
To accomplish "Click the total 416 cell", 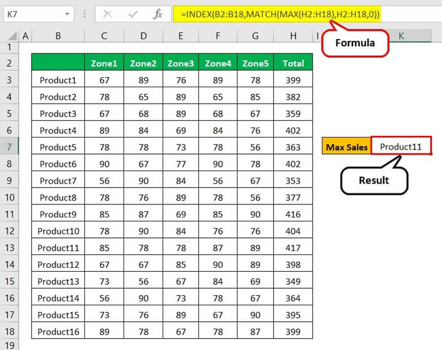I will pyautogui.click(x=293, y=214).
